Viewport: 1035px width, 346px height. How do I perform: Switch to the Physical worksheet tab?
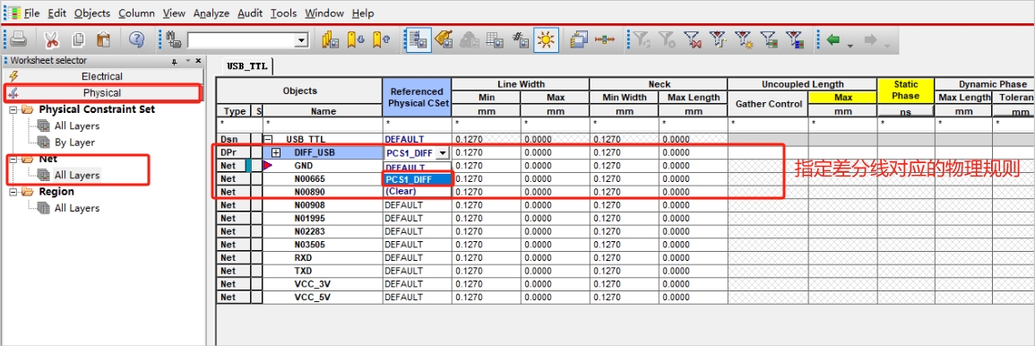coord(102,93)
